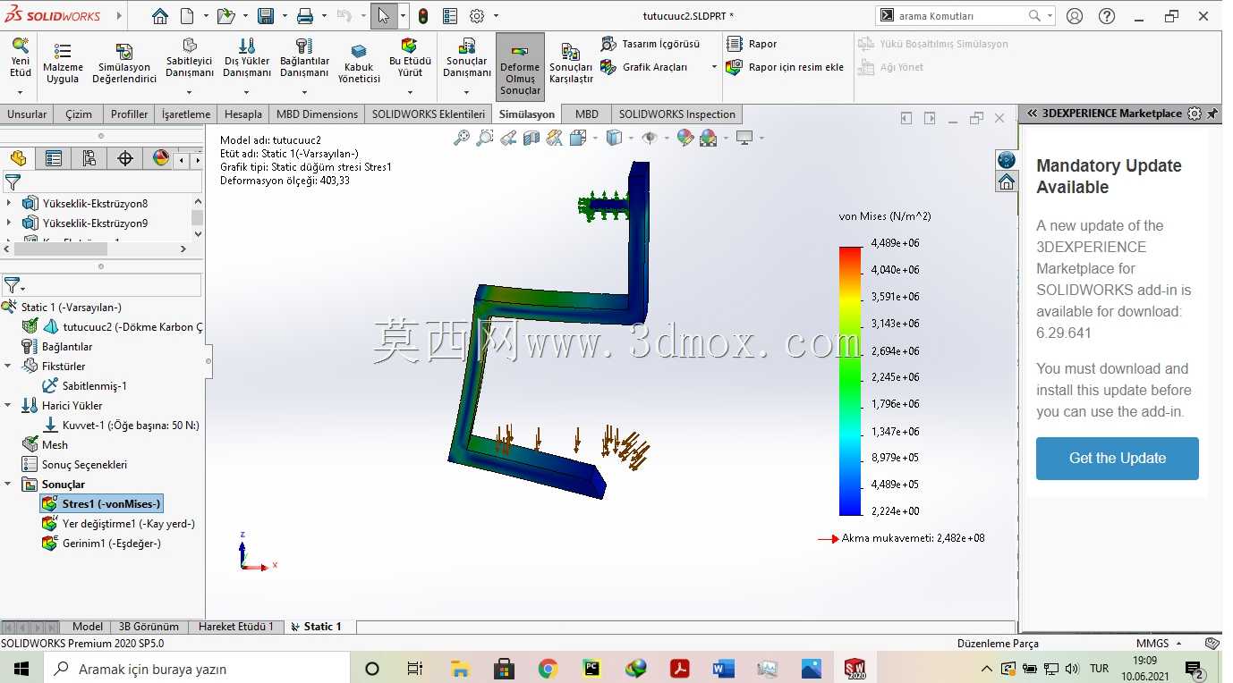Click Yeni Etüd (new study)
The height and width of the screenshot is (683, 1233).
(x=21, y=59)
